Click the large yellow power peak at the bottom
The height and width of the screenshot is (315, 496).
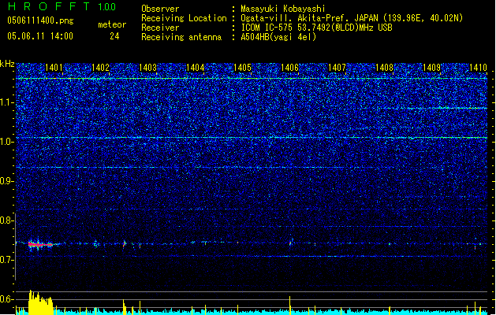click(40, 302)
